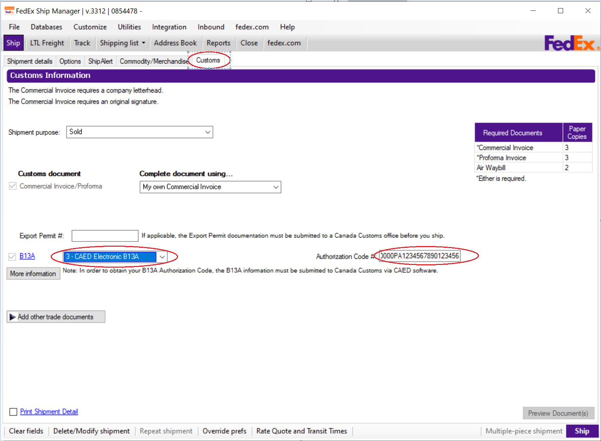Click Repeat shipment
Viewport: 601px width, 441px height.
(x=166, y=431)
